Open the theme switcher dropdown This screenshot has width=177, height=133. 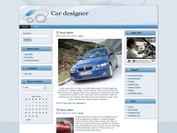(35, 88)
